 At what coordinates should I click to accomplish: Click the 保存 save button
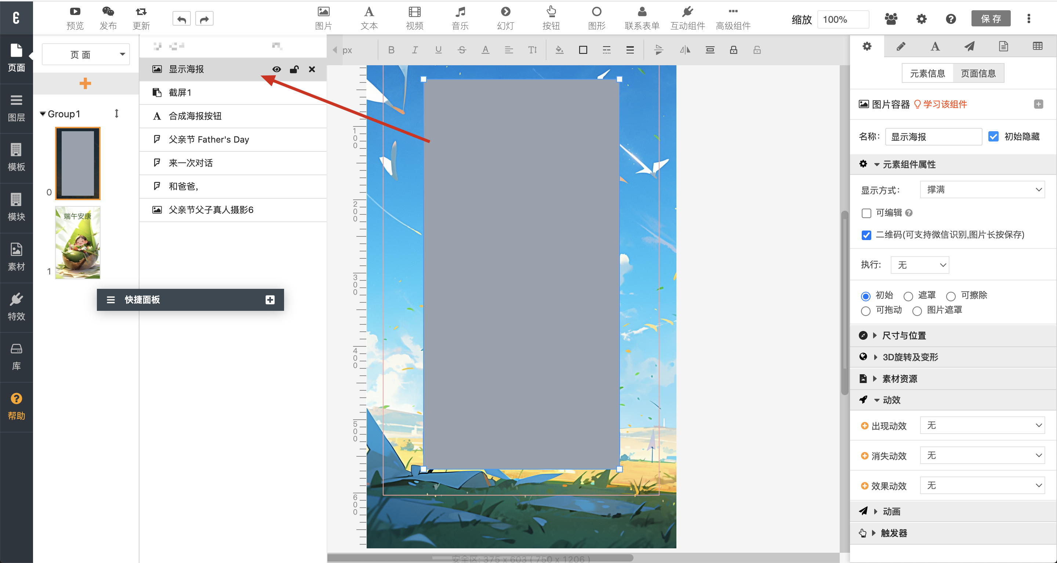coord(991,19)
